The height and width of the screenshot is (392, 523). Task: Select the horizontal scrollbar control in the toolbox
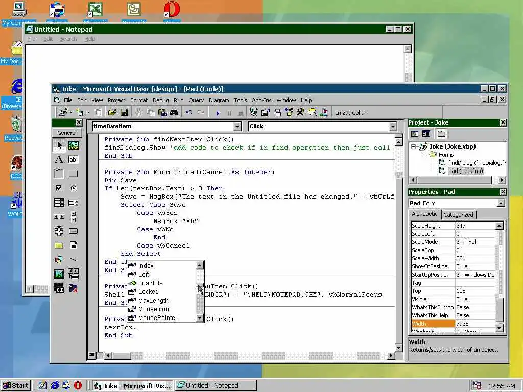(x=59, y=216)
